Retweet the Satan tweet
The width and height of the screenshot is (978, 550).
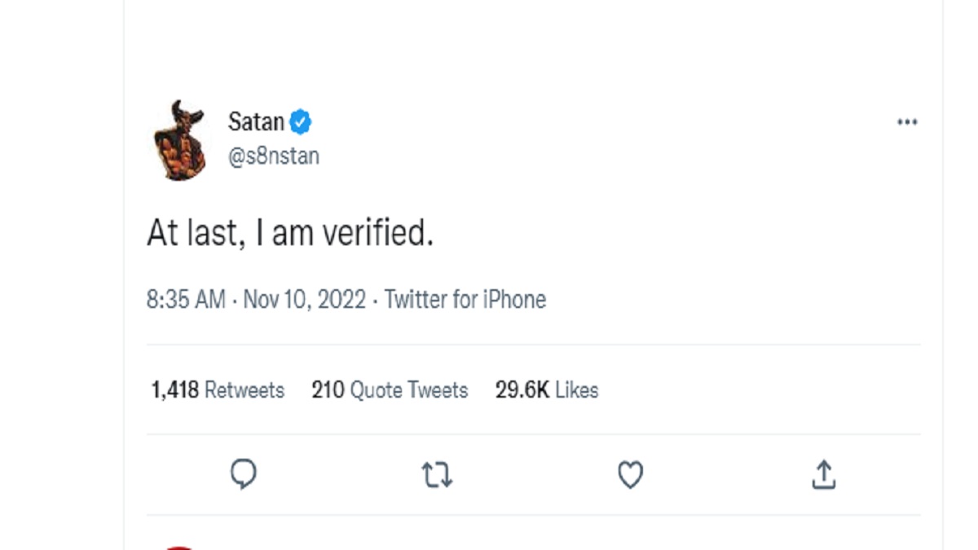437,474
